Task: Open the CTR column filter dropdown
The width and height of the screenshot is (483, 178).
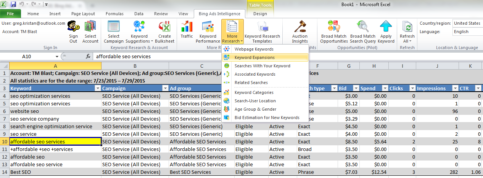Action: [x=478, y=88]
